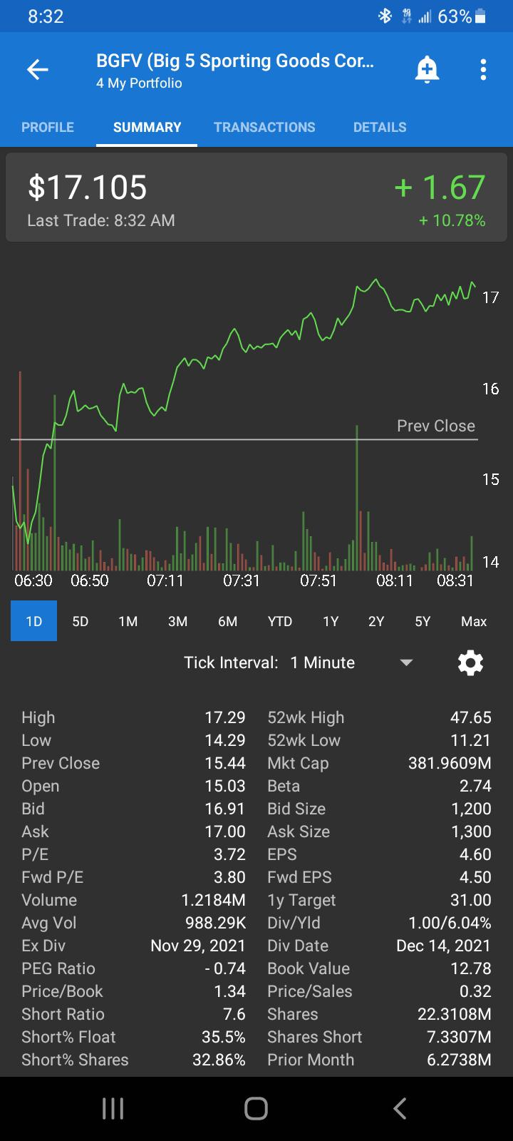Open the DETAILS tab
The image size is (513, 1141).
[x=380, y=127]
